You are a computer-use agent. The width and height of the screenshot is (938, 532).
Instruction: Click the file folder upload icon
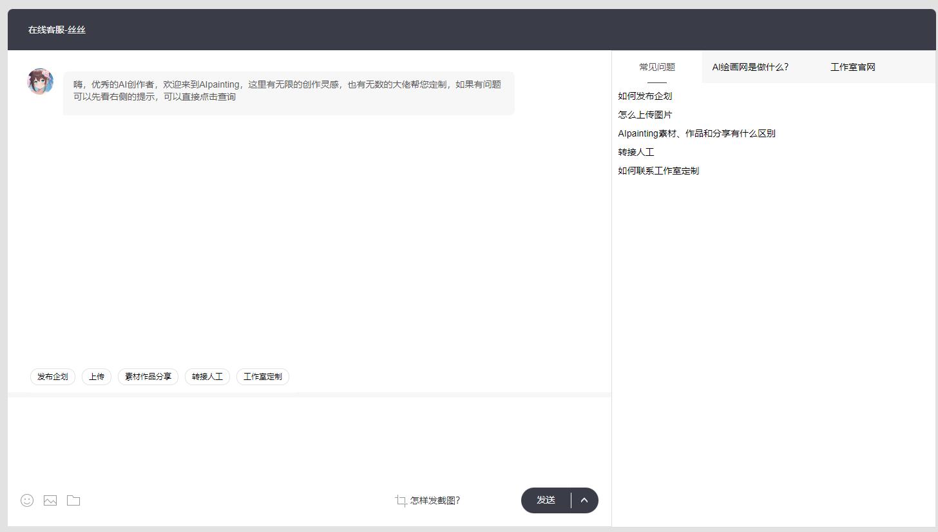pos(73,500)
